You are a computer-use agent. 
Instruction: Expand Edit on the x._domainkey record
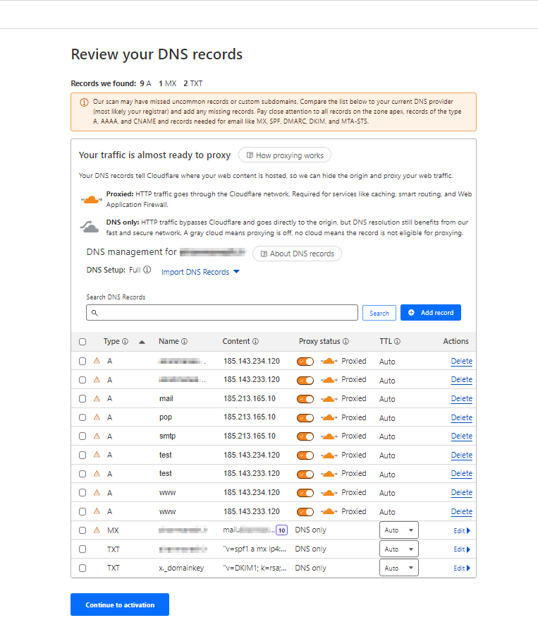[x=461, y=568]
